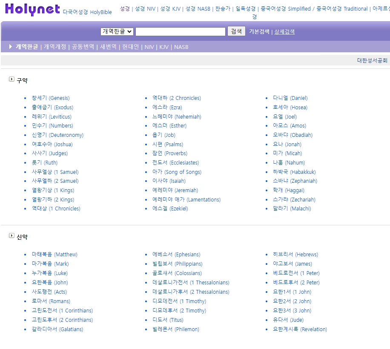Screen dimensions: 390x349
Task: Open 로마서 (Romans)
Action: pyautogui.click(x=51, y=301)
